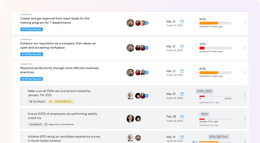
Task: Open kebab menu for training program objective
Action: click(x=245, y=23)
